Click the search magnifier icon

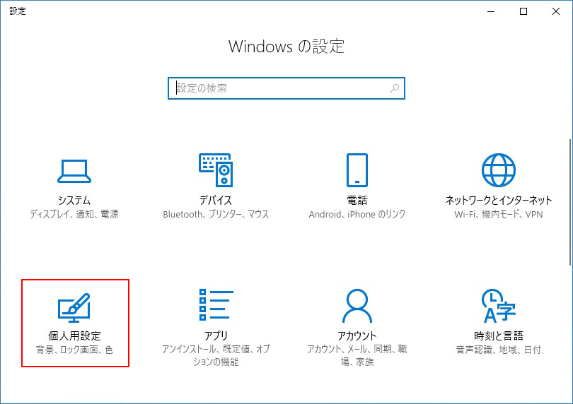coord(395,88)
